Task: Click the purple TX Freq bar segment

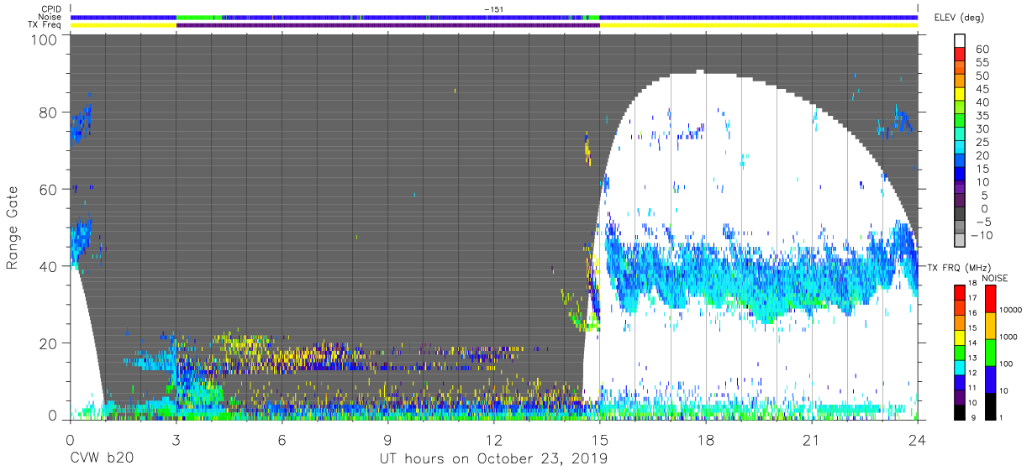Action: 387,25
